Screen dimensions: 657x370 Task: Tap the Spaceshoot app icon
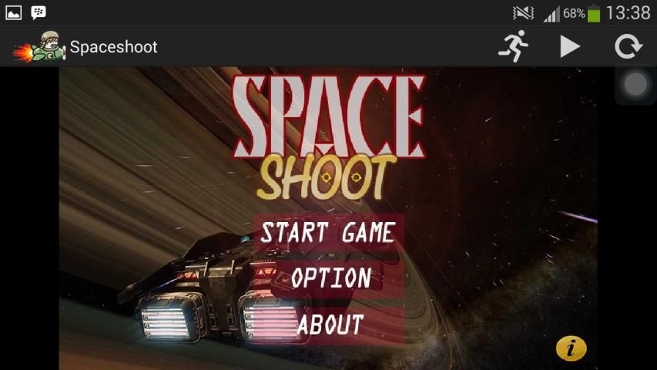tap(39, 47)
